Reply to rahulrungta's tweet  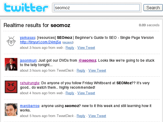pos(70,93)
